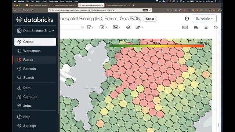The width and height of the screenshot is (235, 132).
Task: Open Workspace from the sidebar
Action: (35, 51)
